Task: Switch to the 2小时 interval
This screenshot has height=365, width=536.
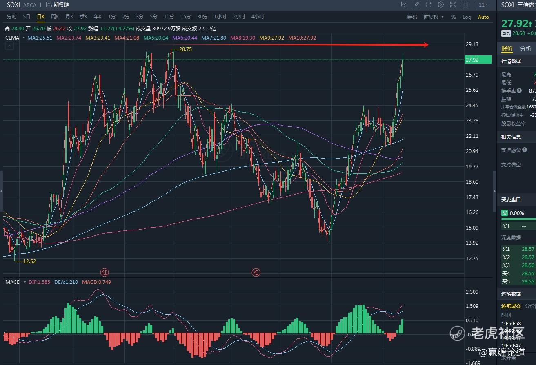Action: pos(239,17)
